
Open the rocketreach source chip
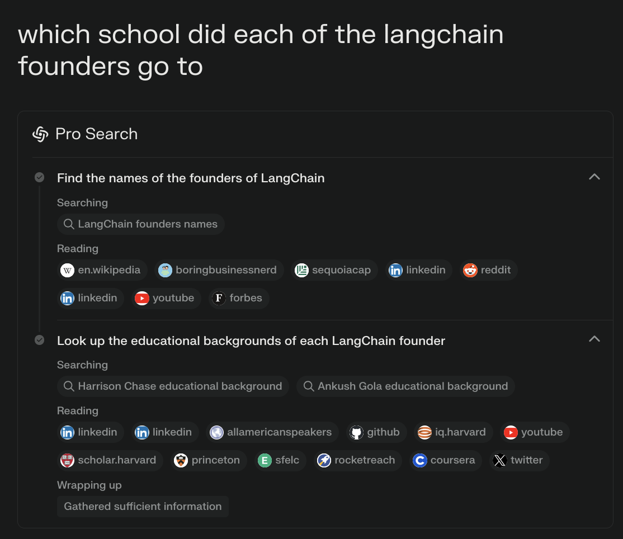click(357, 460)
